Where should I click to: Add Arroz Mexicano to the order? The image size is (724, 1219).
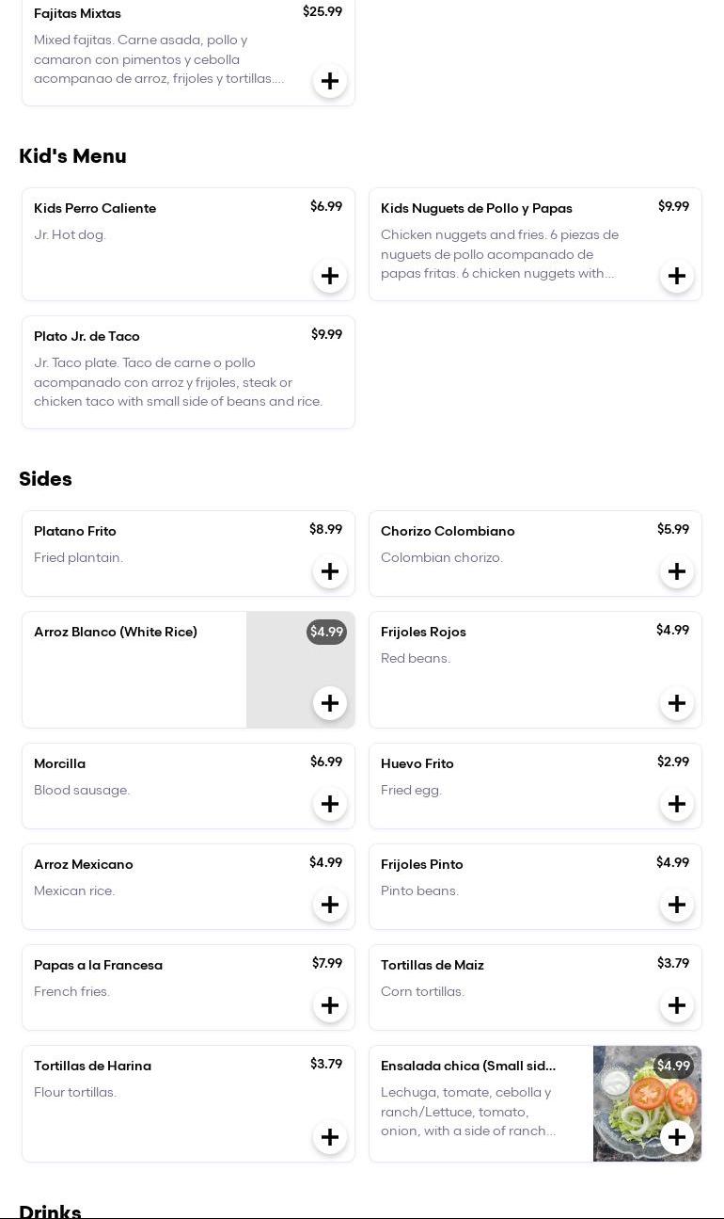pyautogui.click(x=330, y=905)
